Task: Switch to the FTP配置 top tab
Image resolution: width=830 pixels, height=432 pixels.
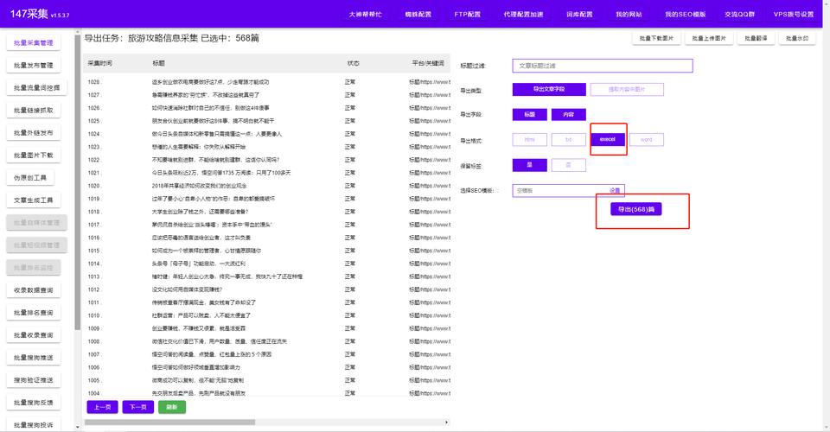Action: click(468, 15)
